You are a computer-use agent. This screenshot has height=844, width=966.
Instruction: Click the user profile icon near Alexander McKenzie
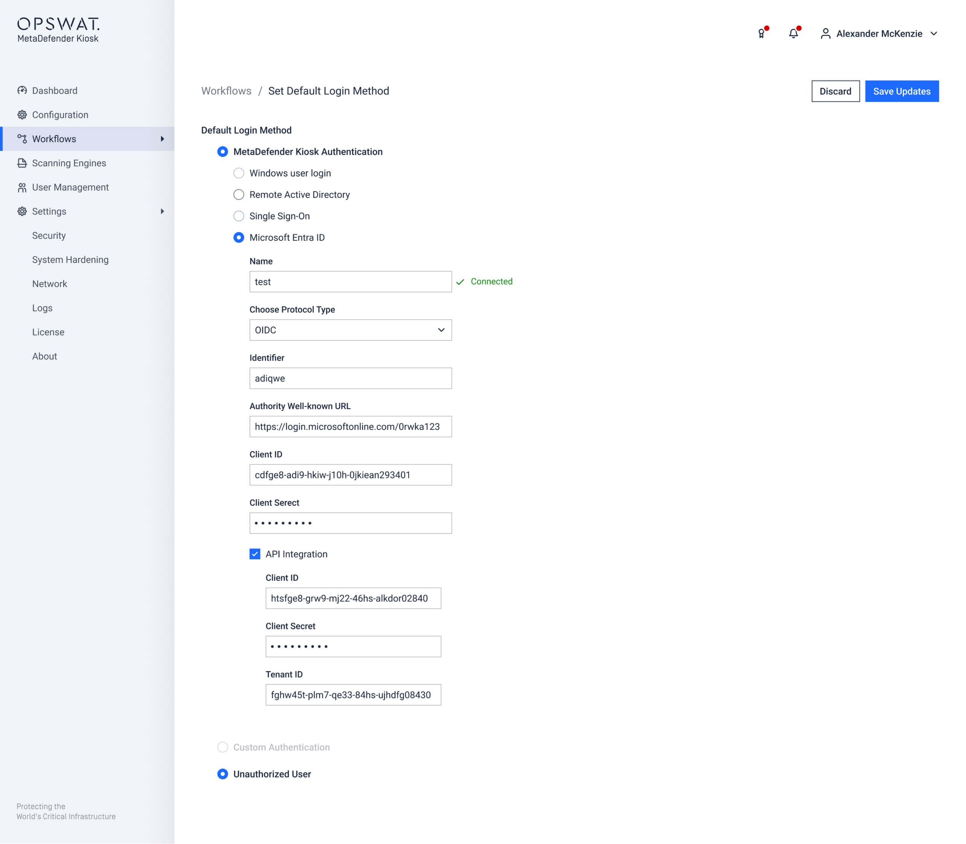[x=825, y=33]
